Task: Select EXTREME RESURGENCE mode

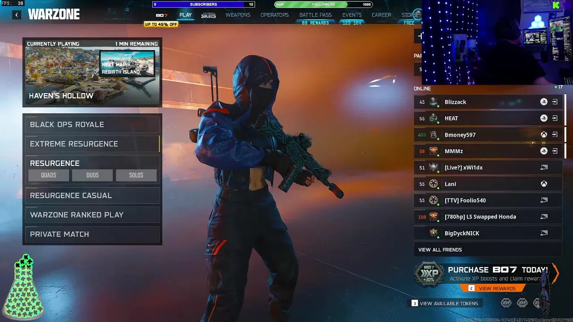Action: coord(92,144)
